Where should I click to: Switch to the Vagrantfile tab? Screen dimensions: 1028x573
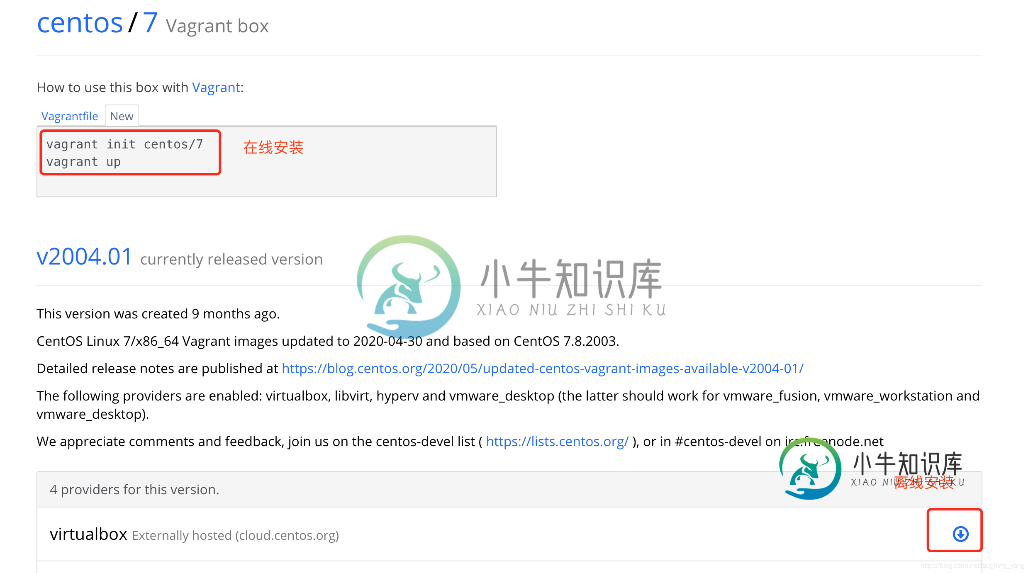click(70, 116)
